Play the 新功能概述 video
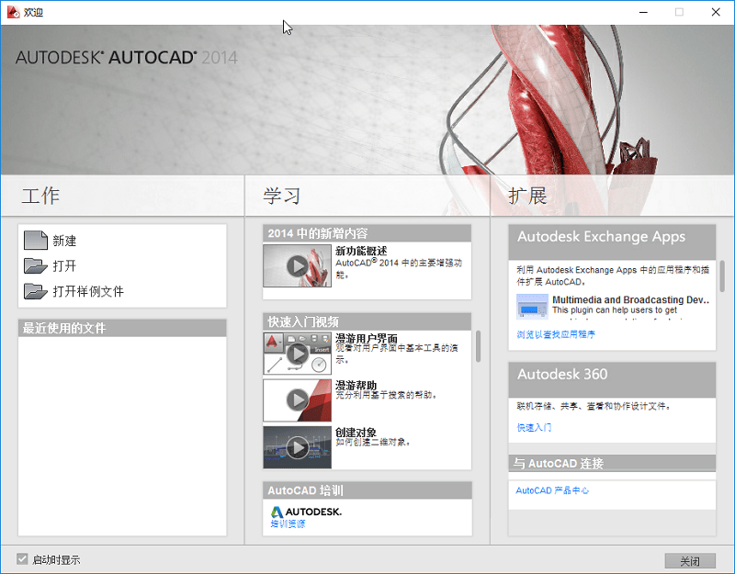 297,265
